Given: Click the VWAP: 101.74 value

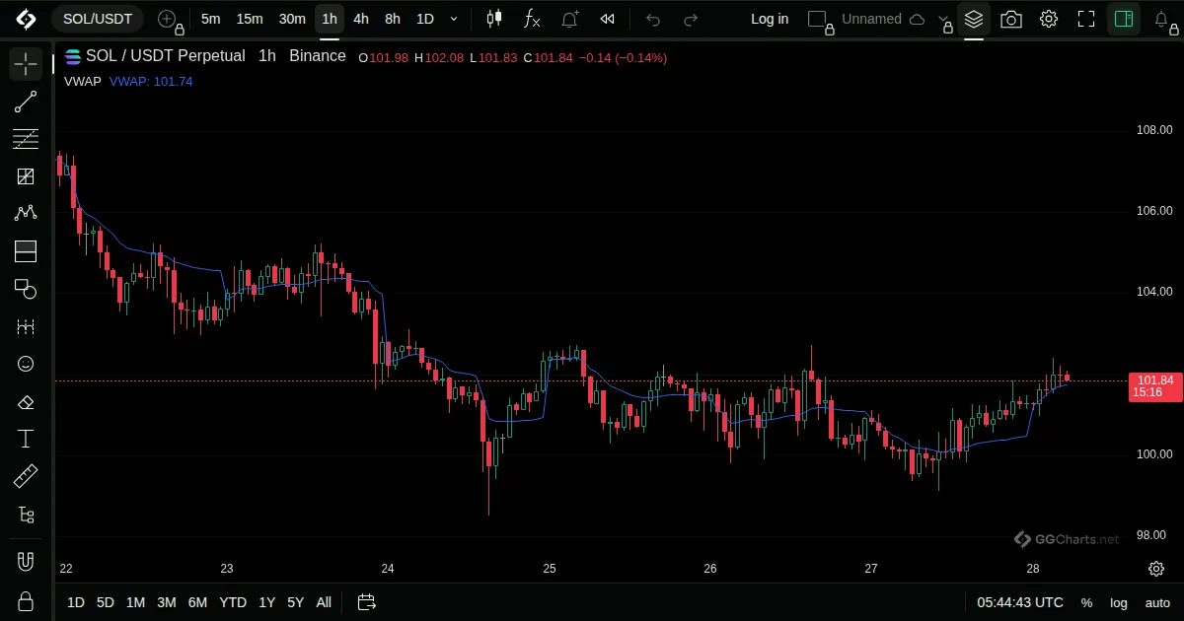Looking at the screenshot, I should coord(151,82).
